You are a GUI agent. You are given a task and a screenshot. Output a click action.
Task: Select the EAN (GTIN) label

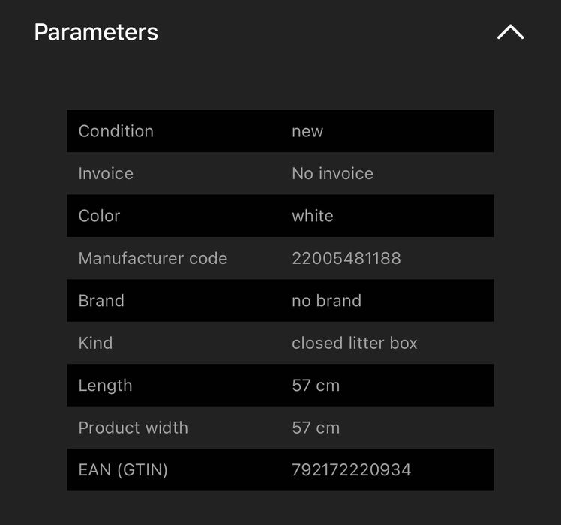(123, 469)
